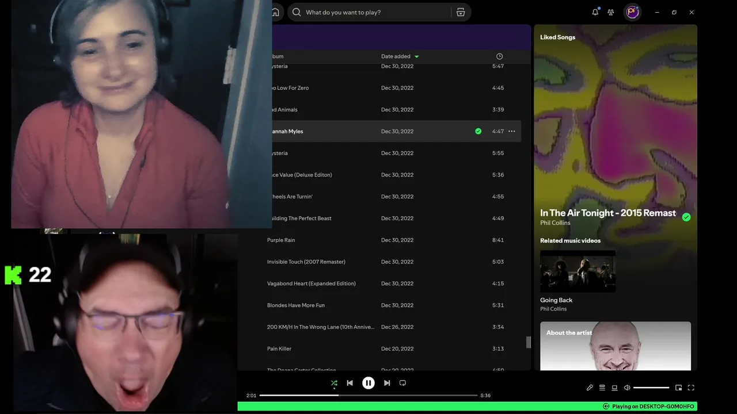Enter full screen player view
737x414 pixels.
(x=691, y=388)
